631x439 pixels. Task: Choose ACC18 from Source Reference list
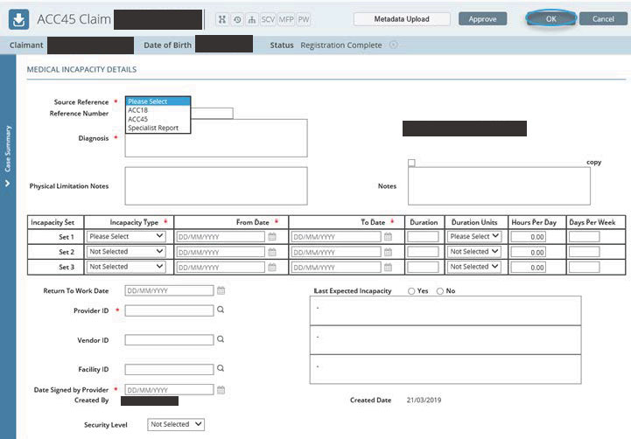point(137,110)
